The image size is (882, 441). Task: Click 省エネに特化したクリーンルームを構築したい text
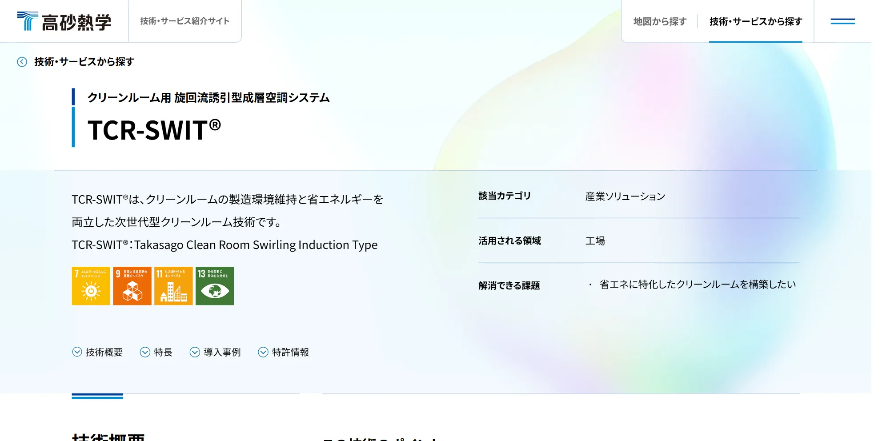click(698, 285)
